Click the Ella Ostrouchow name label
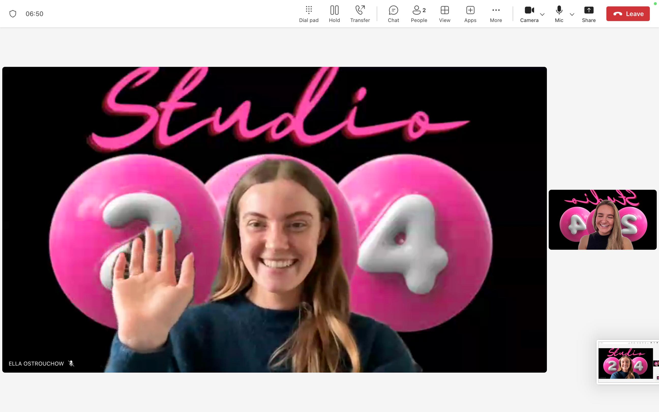 (36, 363)
